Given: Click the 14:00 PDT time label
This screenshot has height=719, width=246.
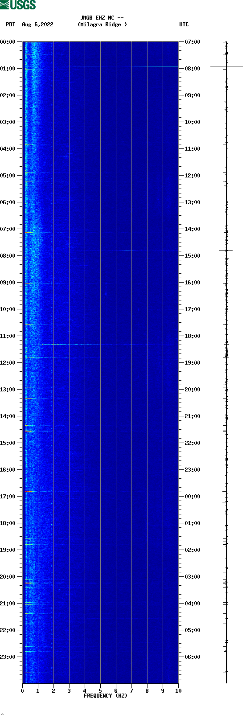Looking at the screenshot, I should 8,416.
